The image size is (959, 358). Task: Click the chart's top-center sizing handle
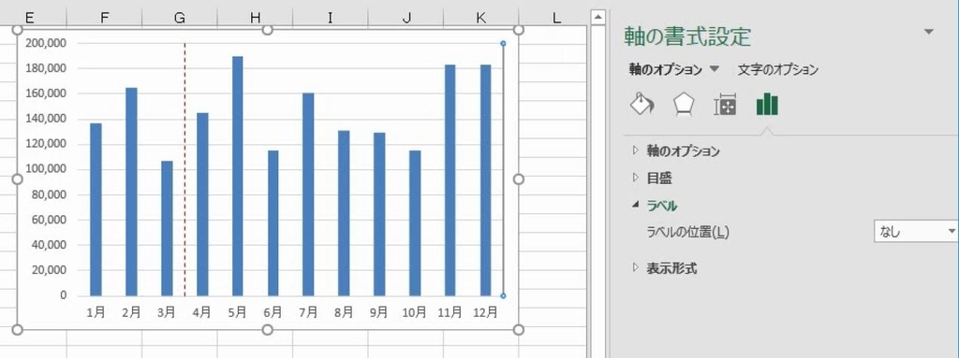(x=267, y=29)
